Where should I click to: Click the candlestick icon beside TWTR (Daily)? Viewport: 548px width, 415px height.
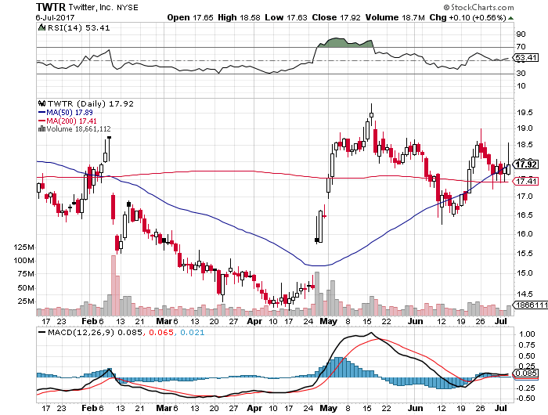point(42,103)
